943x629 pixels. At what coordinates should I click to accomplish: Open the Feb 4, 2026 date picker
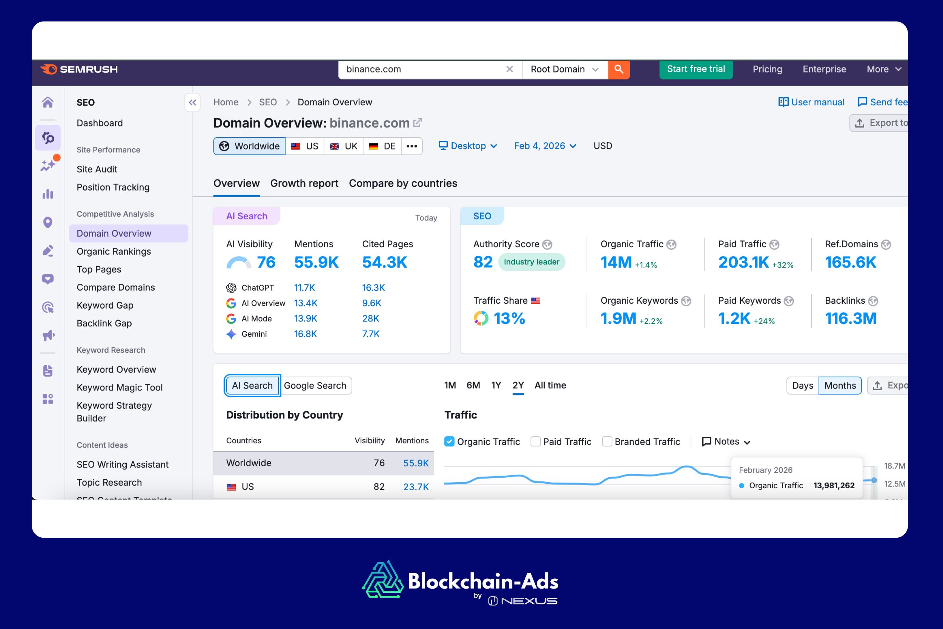click(545, 146)
